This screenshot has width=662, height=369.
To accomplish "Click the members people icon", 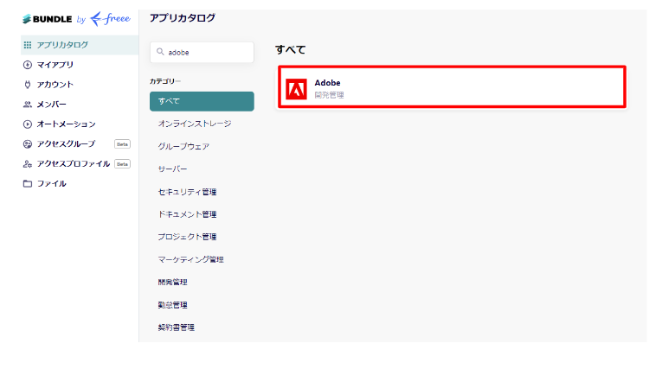I will tap(28, 105).
